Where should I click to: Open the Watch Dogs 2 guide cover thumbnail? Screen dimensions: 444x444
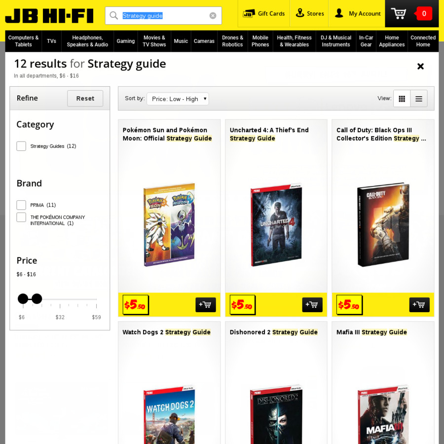[169, 415]
